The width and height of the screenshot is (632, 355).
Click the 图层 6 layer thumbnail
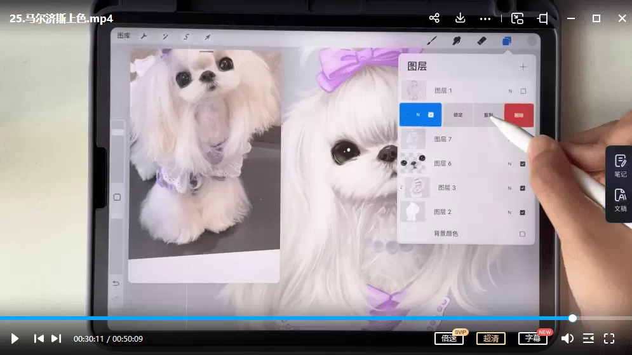click(x=412, y=164)
